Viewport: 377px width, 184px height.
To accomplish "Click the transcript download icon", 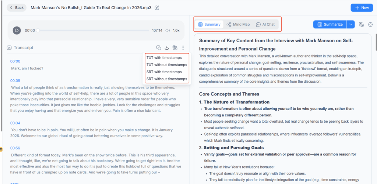I will (x=167, y=47).
